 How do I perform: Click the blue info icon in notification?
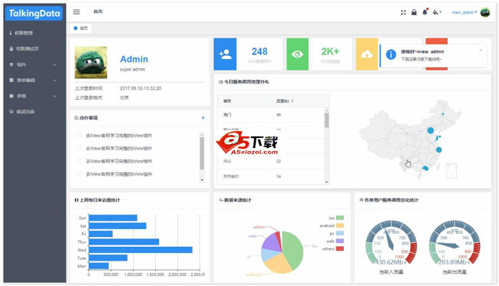(391, 54)
